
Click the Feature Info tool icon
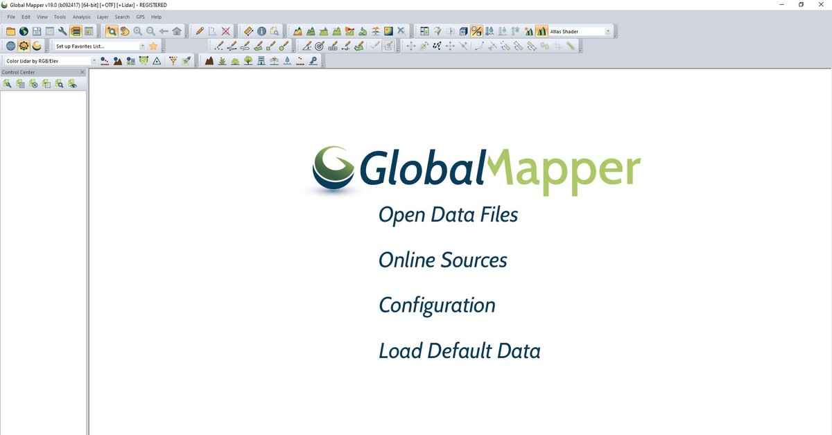[261, 31]
